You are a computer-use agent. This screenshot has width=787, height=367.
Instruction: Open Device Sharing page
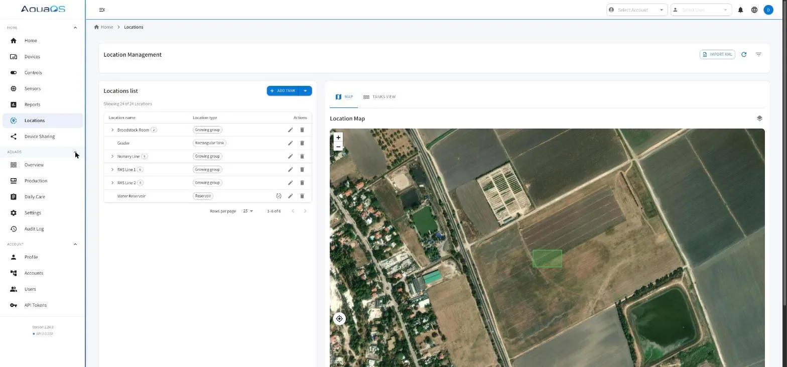tap(43, 137)
